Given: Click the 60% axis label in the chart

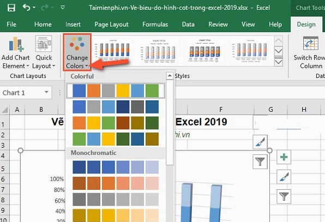Looking at the screenshot, I should pos(59,201).
